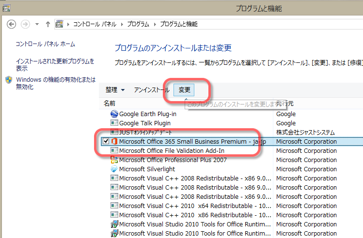The image size is (363, 238).
Task: Click last Visual Studio 2010 Tools icon
Action: [114, 233]
